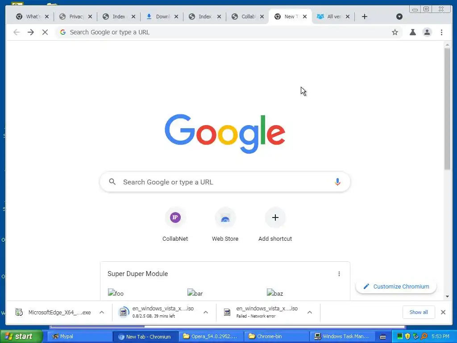Click the security shield tray icon
The width and height of the screenshot is (457, 343).
coord(408,336)
